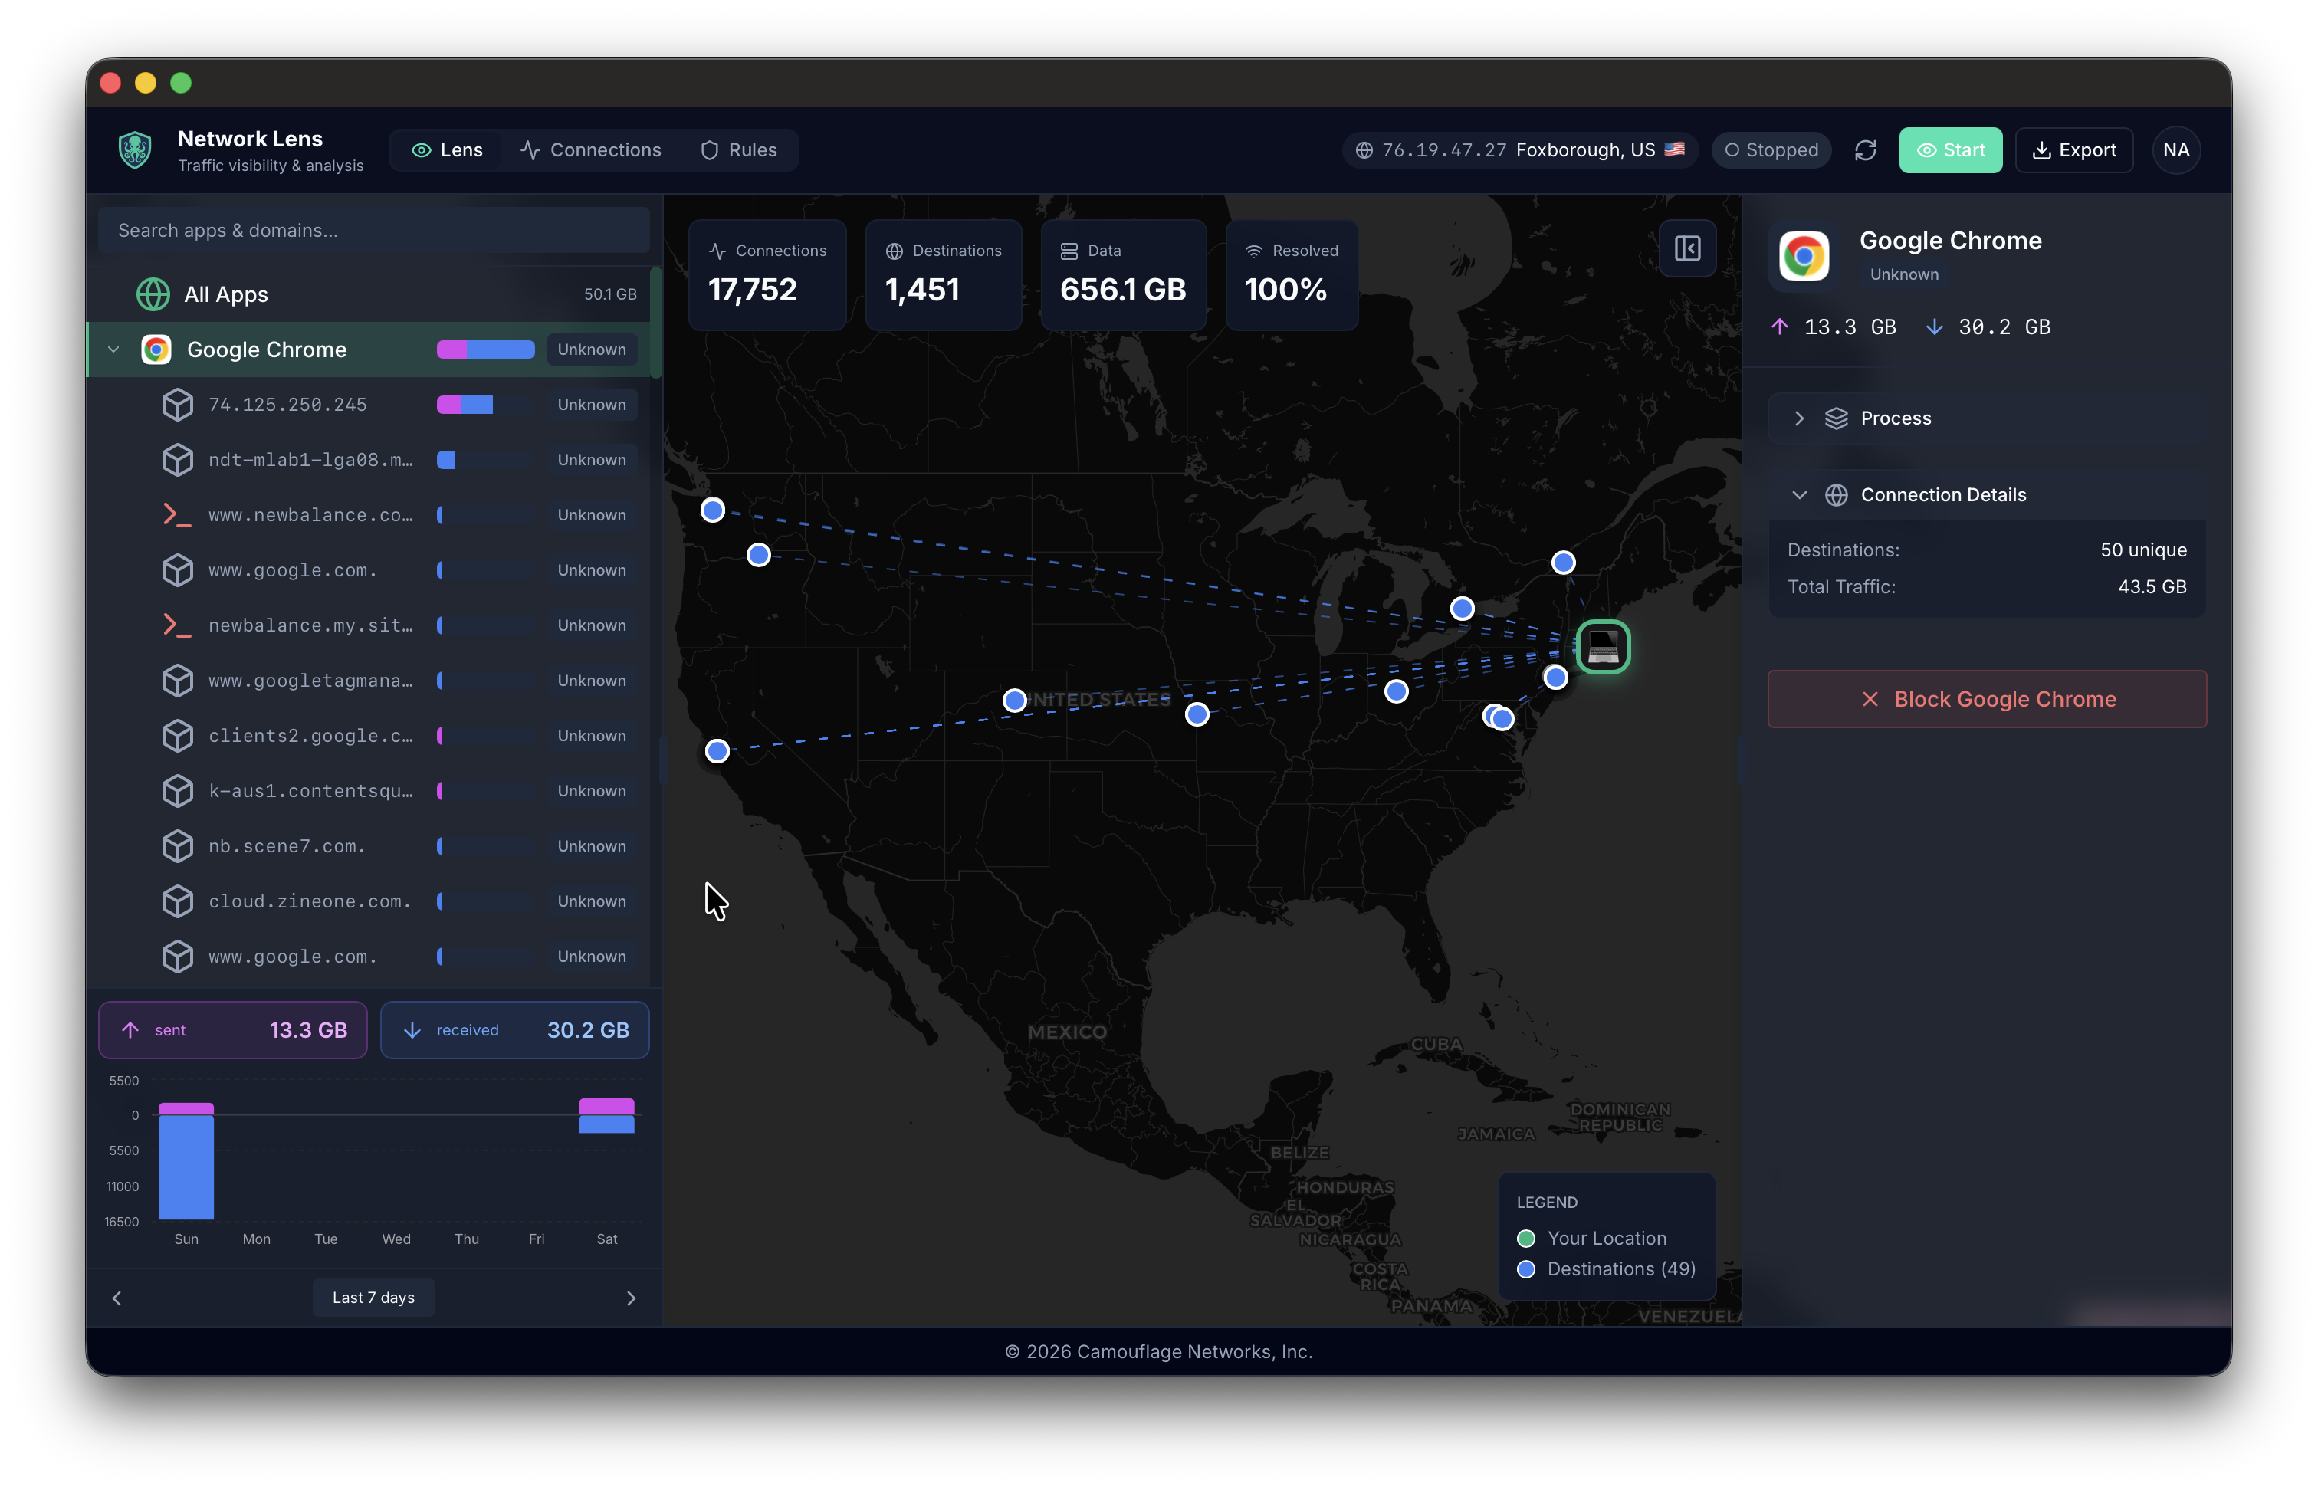Screen dimensions: 2318x1490
Task: Click the Data storage icon in stats card
Action: (1069, 251)
